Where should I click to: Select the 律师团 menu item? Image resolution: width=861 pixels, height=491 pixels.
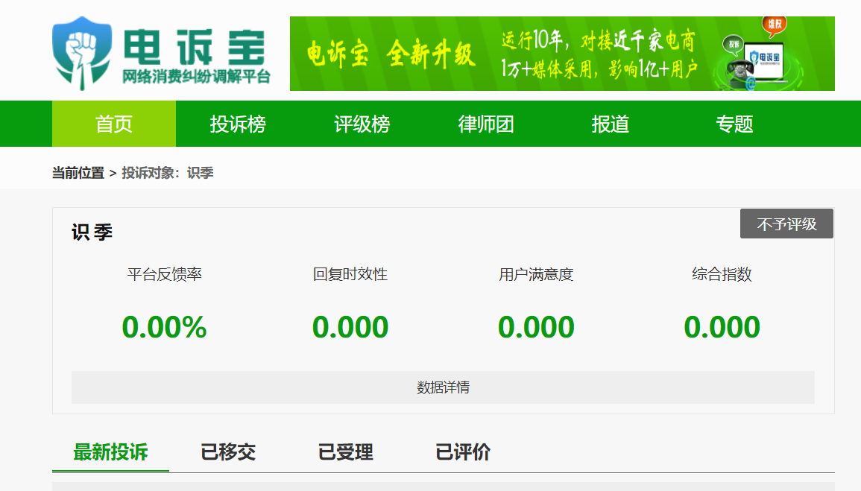click(x=486, y=124)
